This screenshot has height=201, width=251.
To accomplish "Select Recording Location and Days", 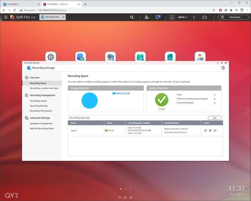I will (x=44, y=88).
